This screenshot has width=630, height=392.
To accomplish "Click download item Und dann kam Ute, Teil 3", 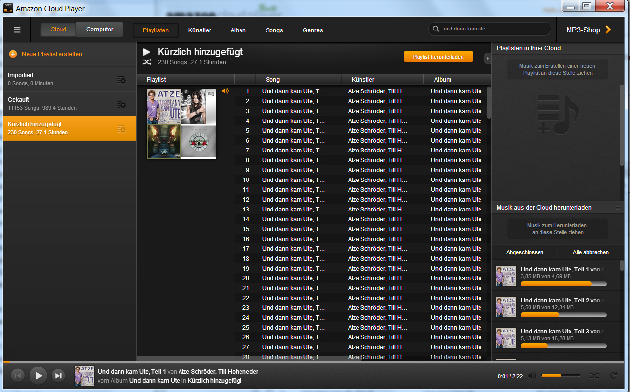I will 556,338.
